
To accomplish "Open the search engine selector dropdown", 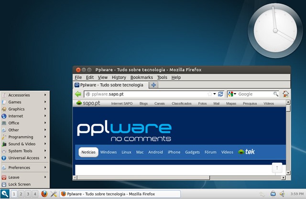I will pyautogui.click(x=232, y=94).
